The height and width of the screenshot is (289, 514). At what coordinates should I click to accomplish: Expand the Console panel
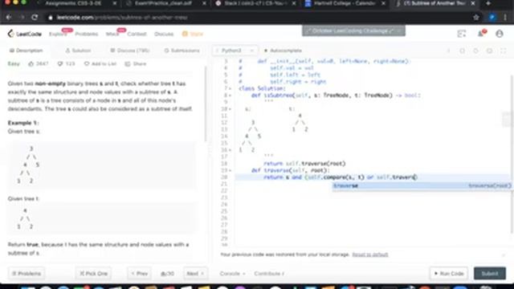pyautogui.click(x=232, y=273)
